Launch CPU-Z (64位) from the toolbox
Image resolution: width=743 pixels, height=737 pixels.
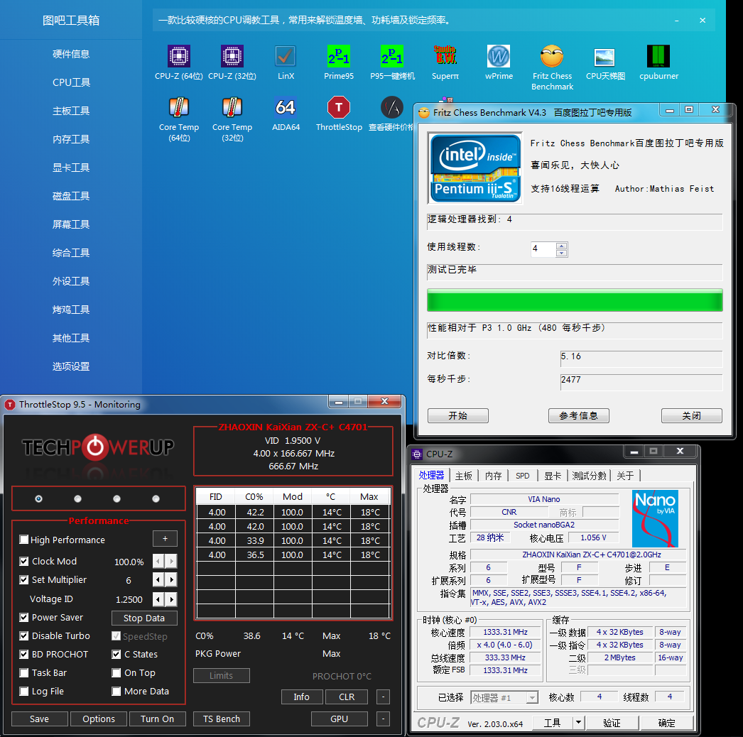[178, 57]
